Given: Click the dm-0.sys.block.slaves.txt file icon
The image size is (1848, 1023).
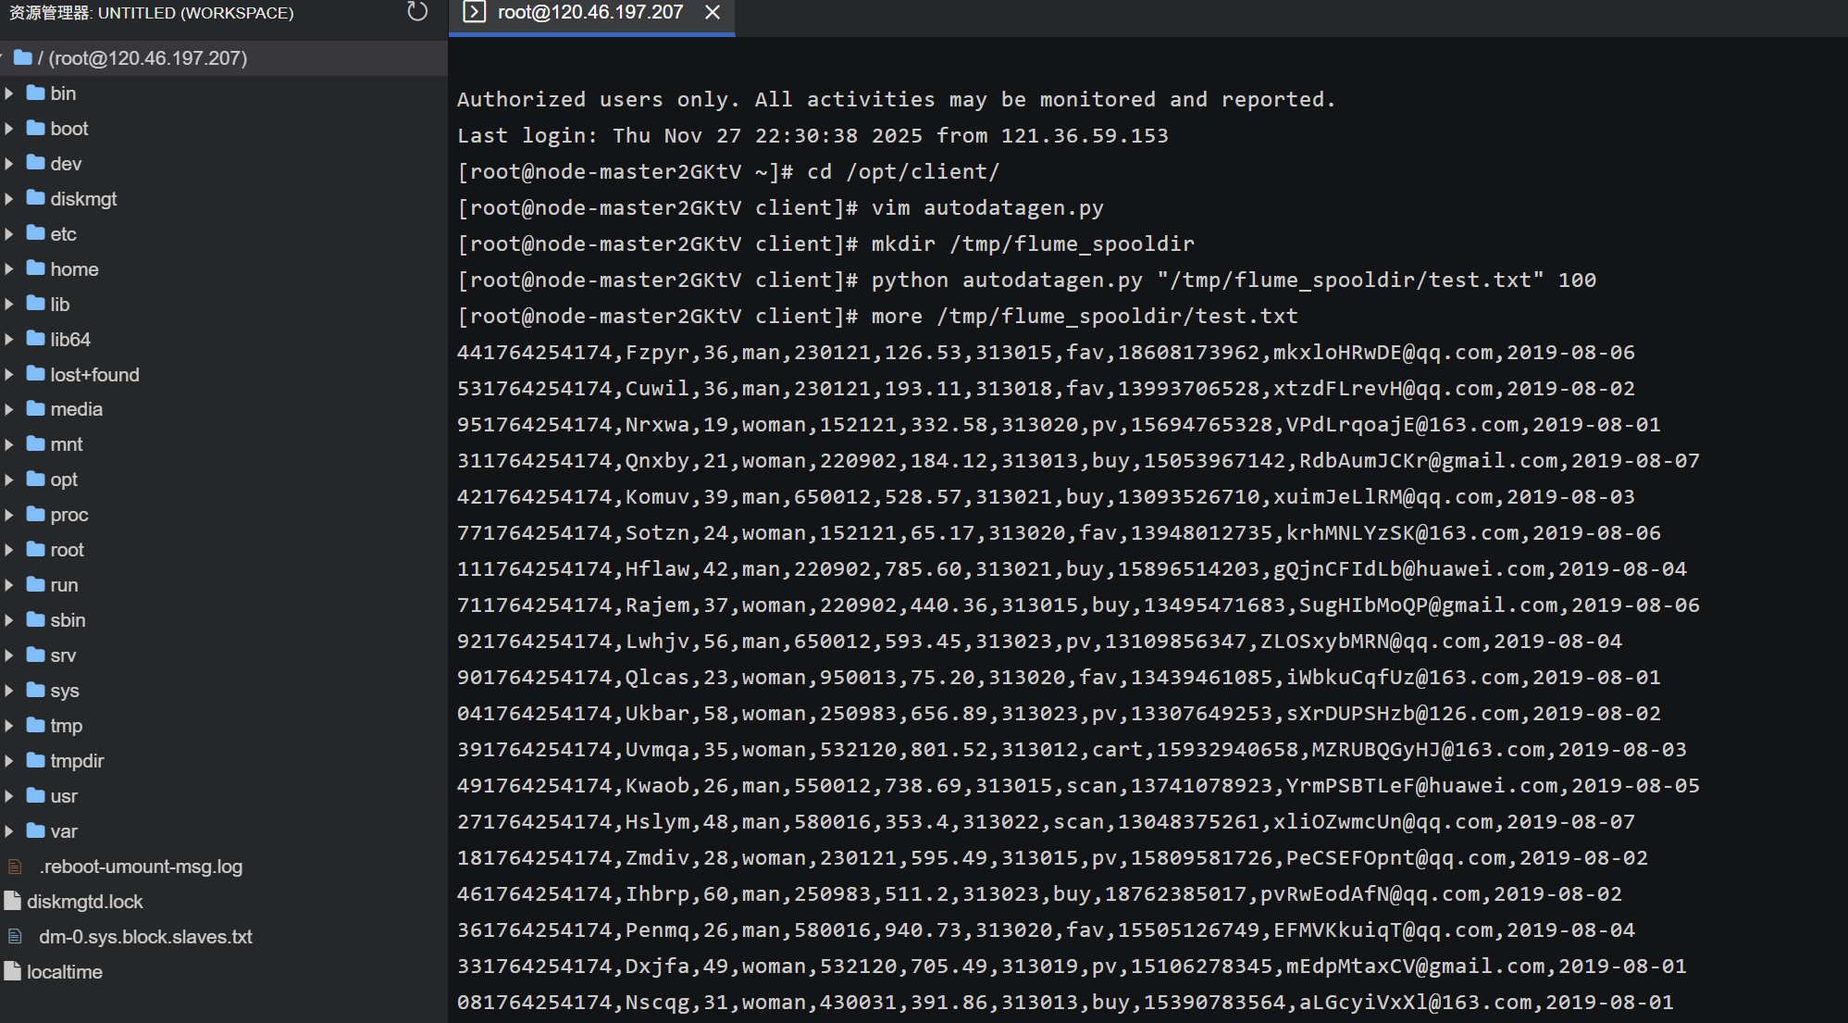Looking at the screenshot, I should pyautogui.click(x=15, y=936).
